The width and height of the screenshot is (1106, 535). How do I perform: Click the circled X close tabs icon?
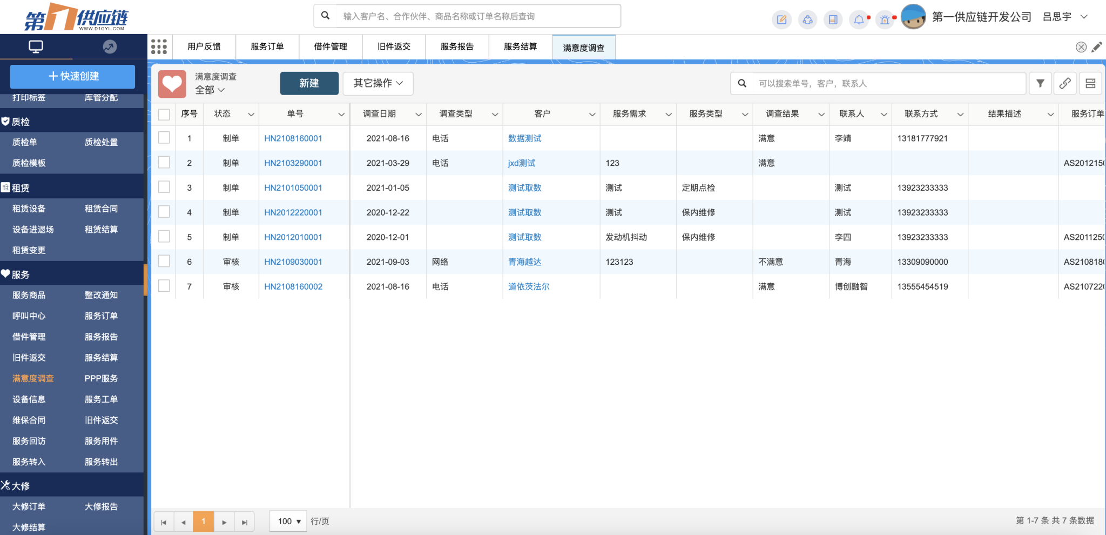(1081, 47)
